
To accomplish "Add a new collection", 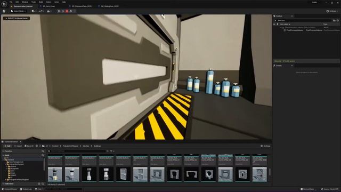I will [x=39, y=183].
